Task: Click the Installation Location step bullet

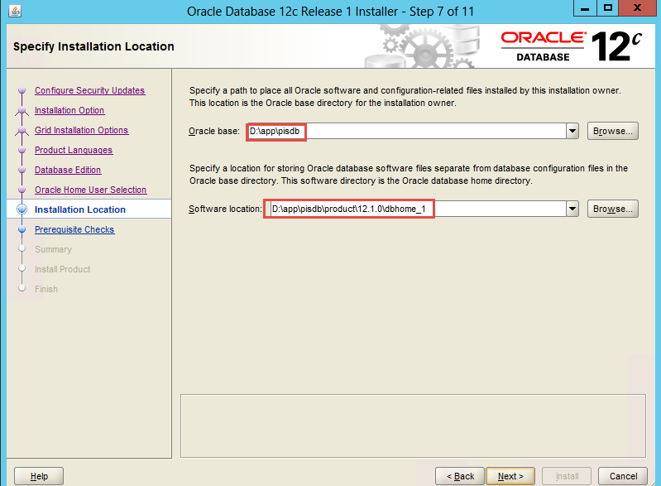Action: click(x=22, y=209)
